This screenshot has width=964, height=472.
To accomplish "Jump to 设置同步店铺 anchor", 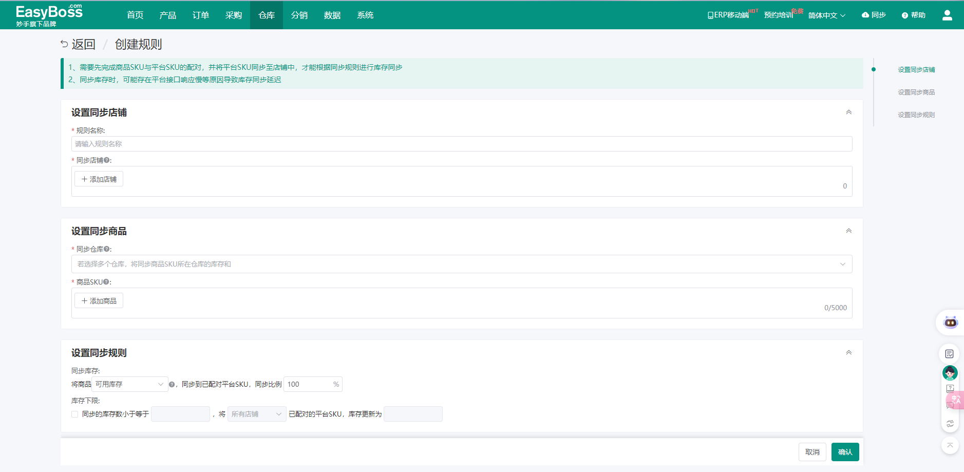I will pyautogui.click(x=916, y=70).
